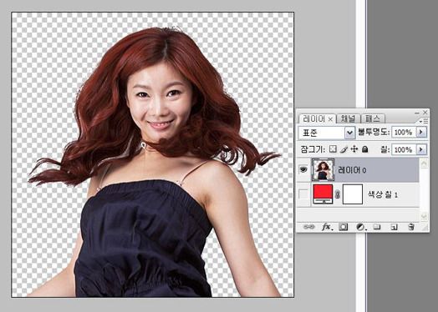Switch to the 패스 tab
The height and width of the screenshot is (312, 438).
tap(373, 118)
